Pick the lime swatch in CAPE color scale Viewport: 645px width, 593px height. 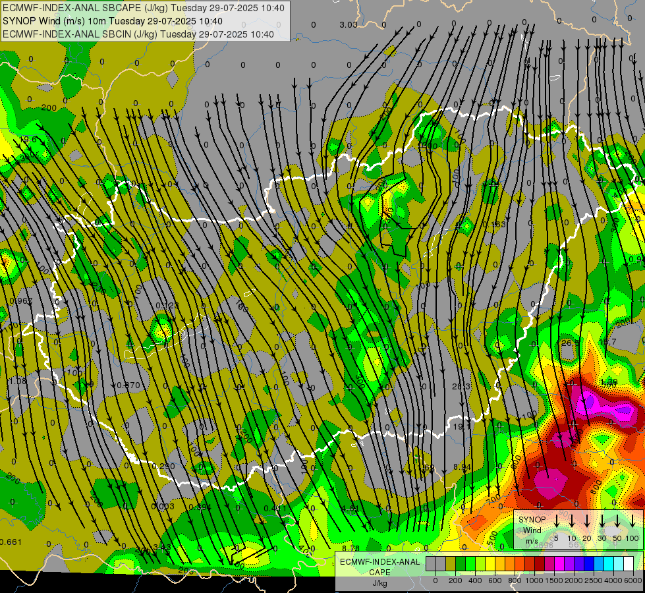pos(480,564)
